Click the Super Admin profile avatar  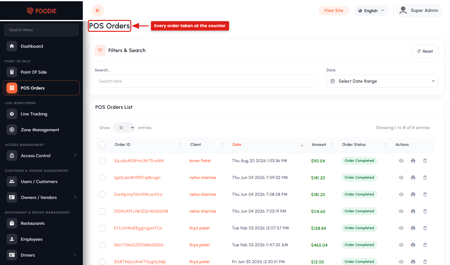(x=403, y=10)
